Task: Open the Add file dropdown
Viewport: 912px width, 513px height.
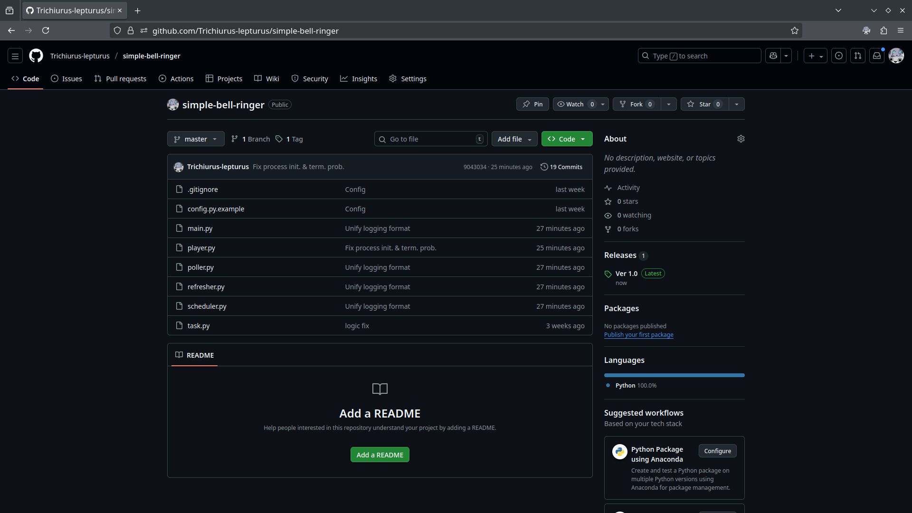Action: click(x=514, y=139)
